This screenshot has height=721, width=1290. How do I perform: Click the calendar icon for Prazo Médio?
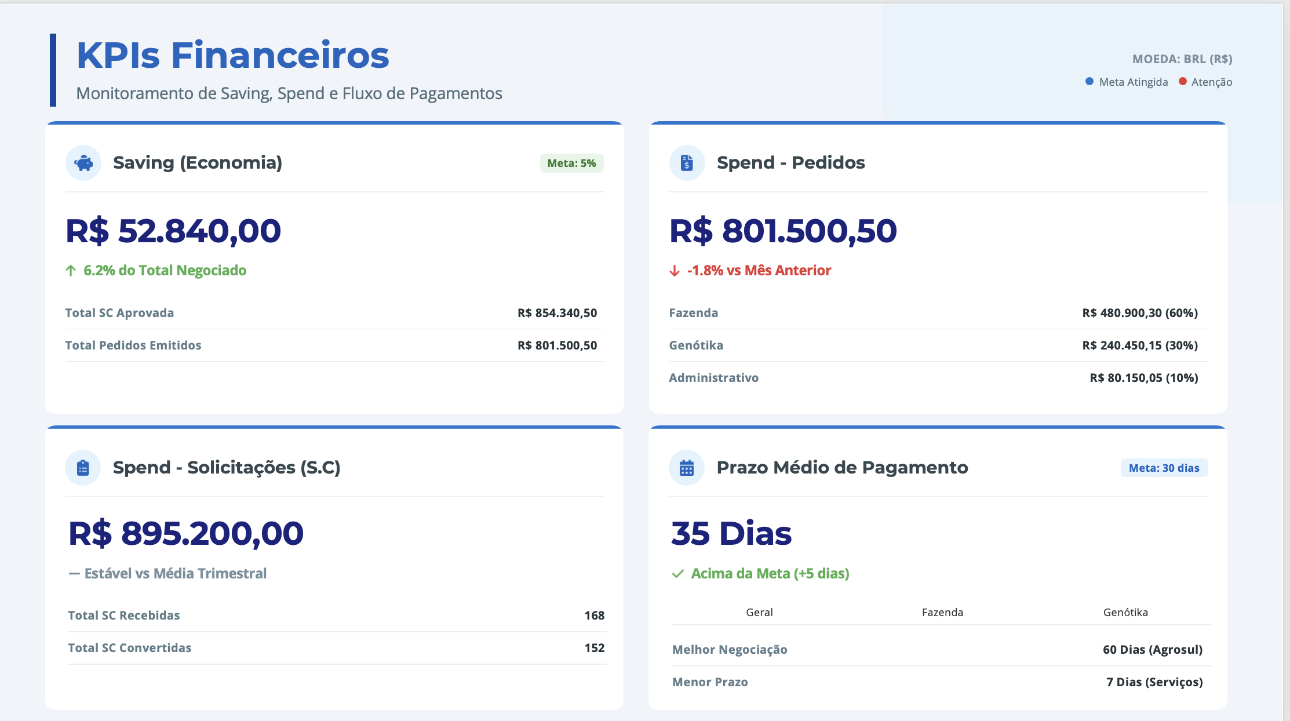tap(687, 468)
